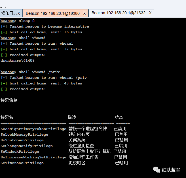The image size is (186, 178).
Task: Click description 锁定内存页
Action: tap(79, 134)
